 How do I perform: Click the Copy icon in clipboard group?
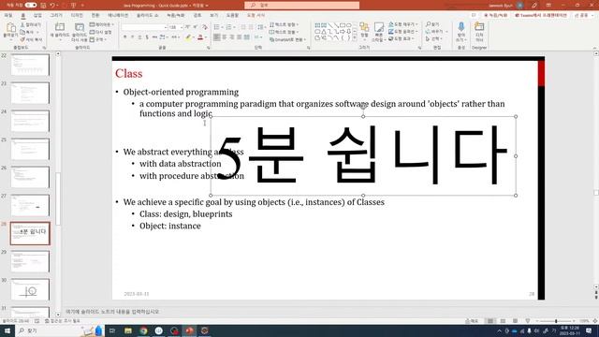(x=22, y=32)
